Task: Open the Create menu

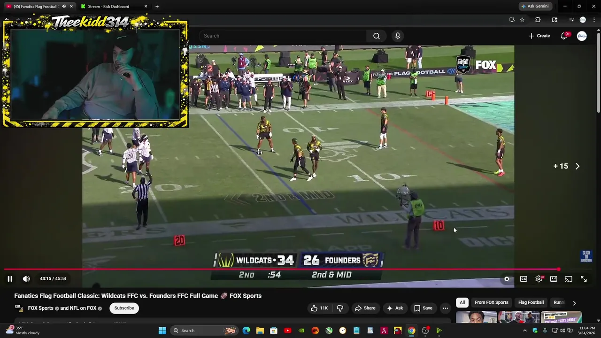Action: pos(539,36)
